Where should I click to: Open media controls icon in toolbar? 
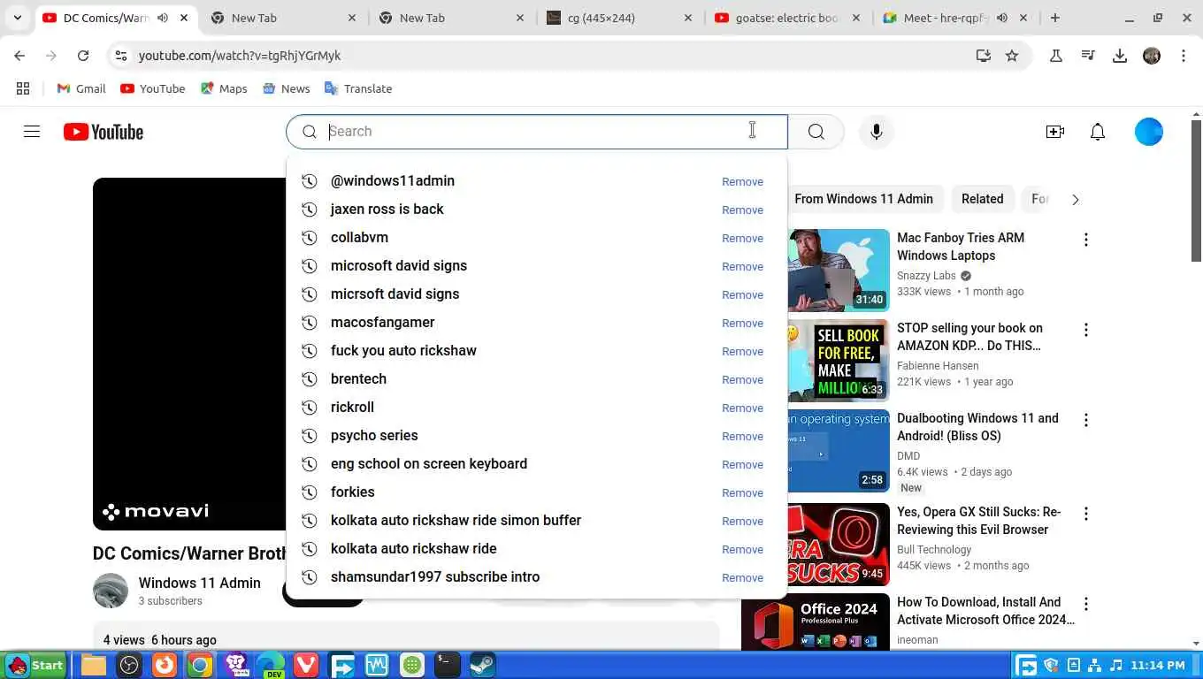coord(1088,56)
